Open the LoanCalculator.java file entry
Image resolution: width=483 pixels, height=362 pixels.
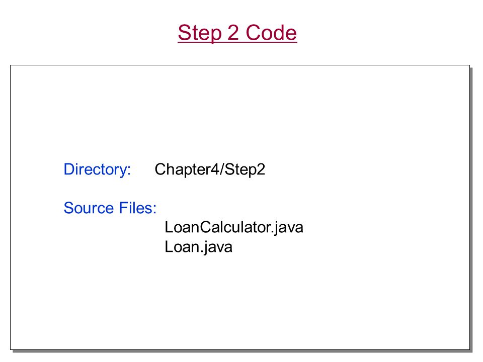click(234, 227)
